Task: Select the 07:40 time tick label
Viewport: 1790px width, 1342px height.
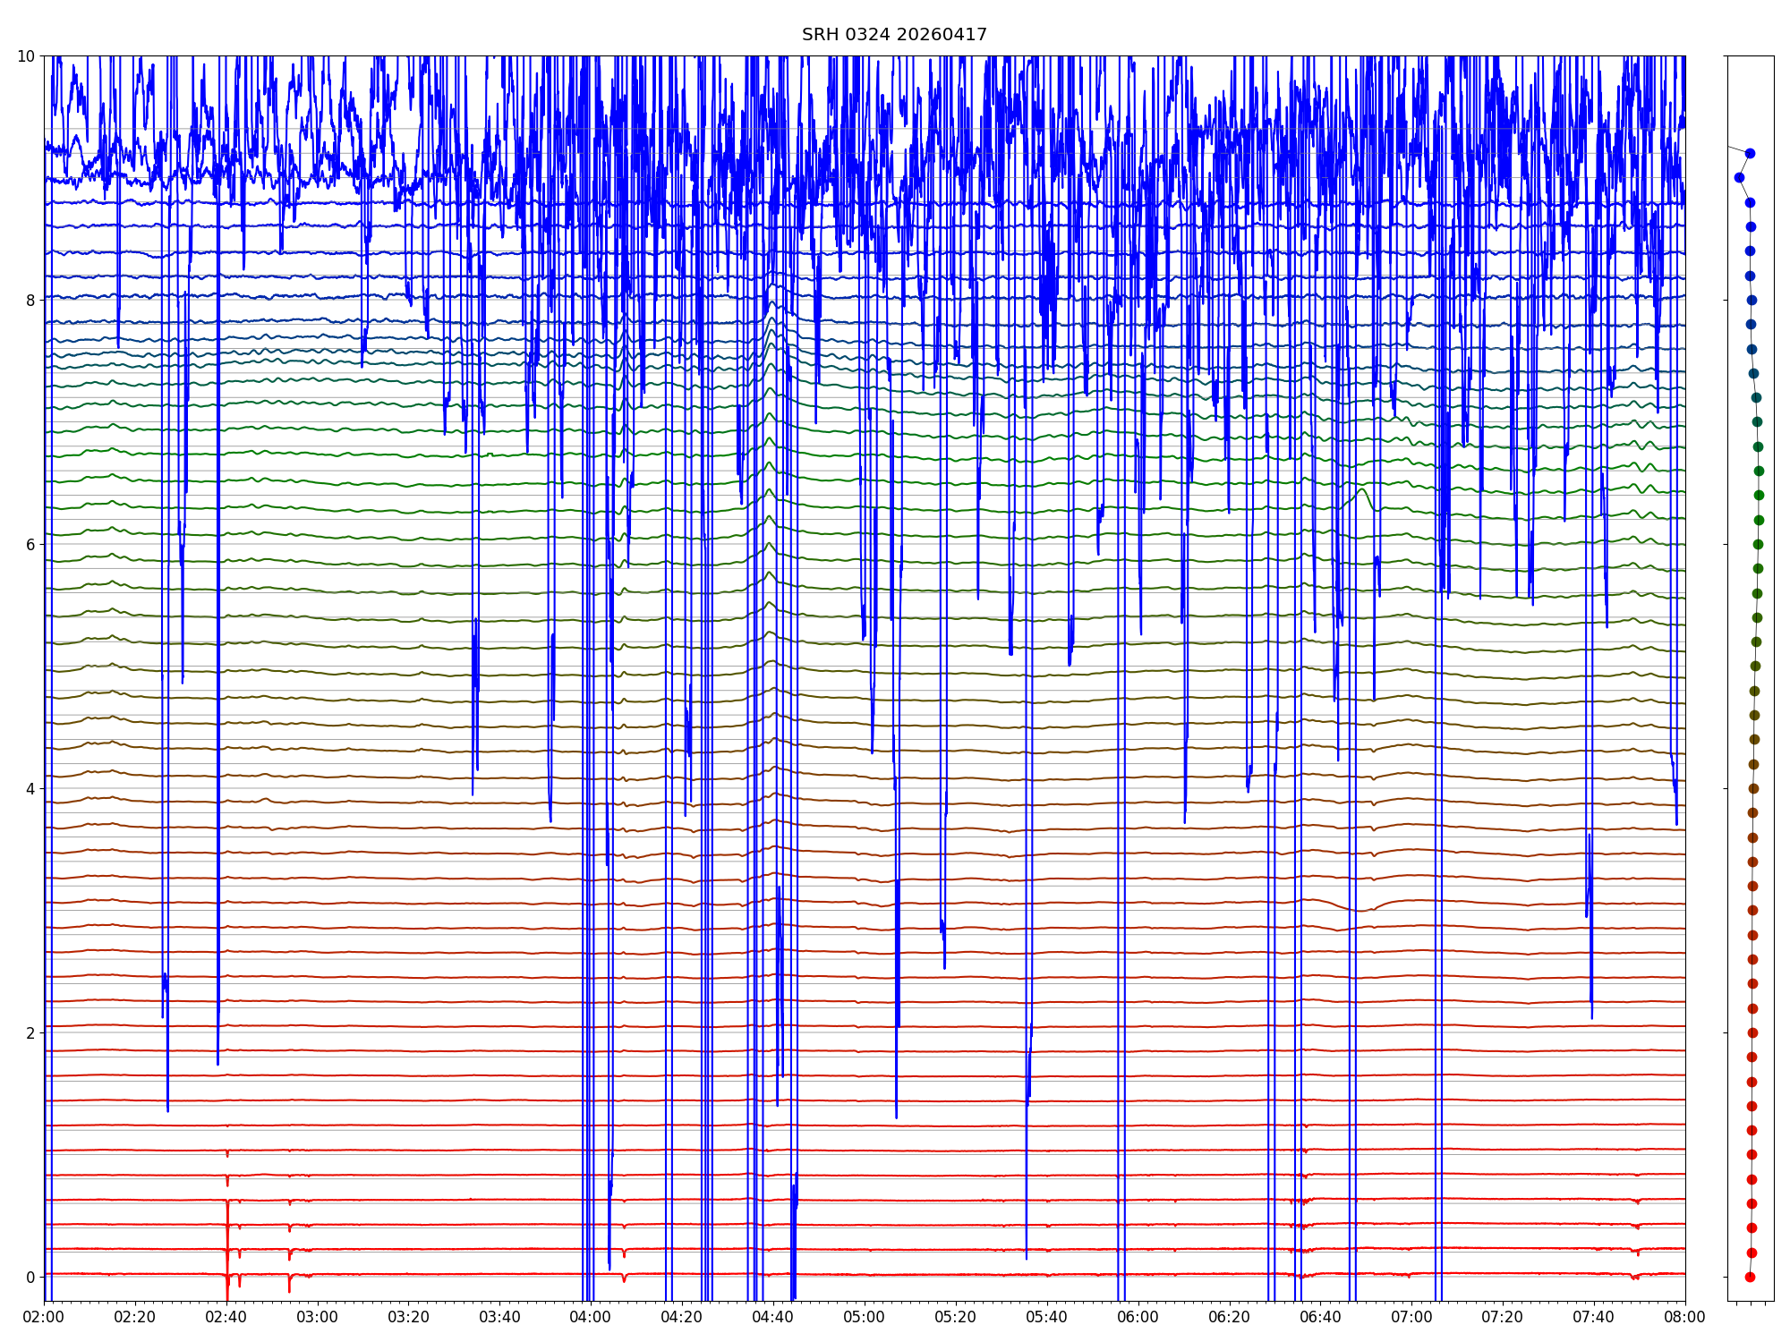Action: point(1594,1317)
